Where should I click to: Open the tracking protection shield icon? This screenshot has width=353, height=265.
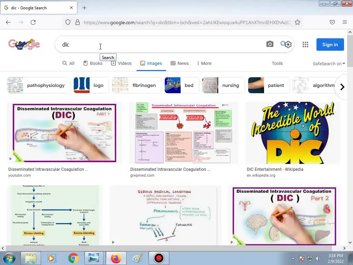click(68, 22)
